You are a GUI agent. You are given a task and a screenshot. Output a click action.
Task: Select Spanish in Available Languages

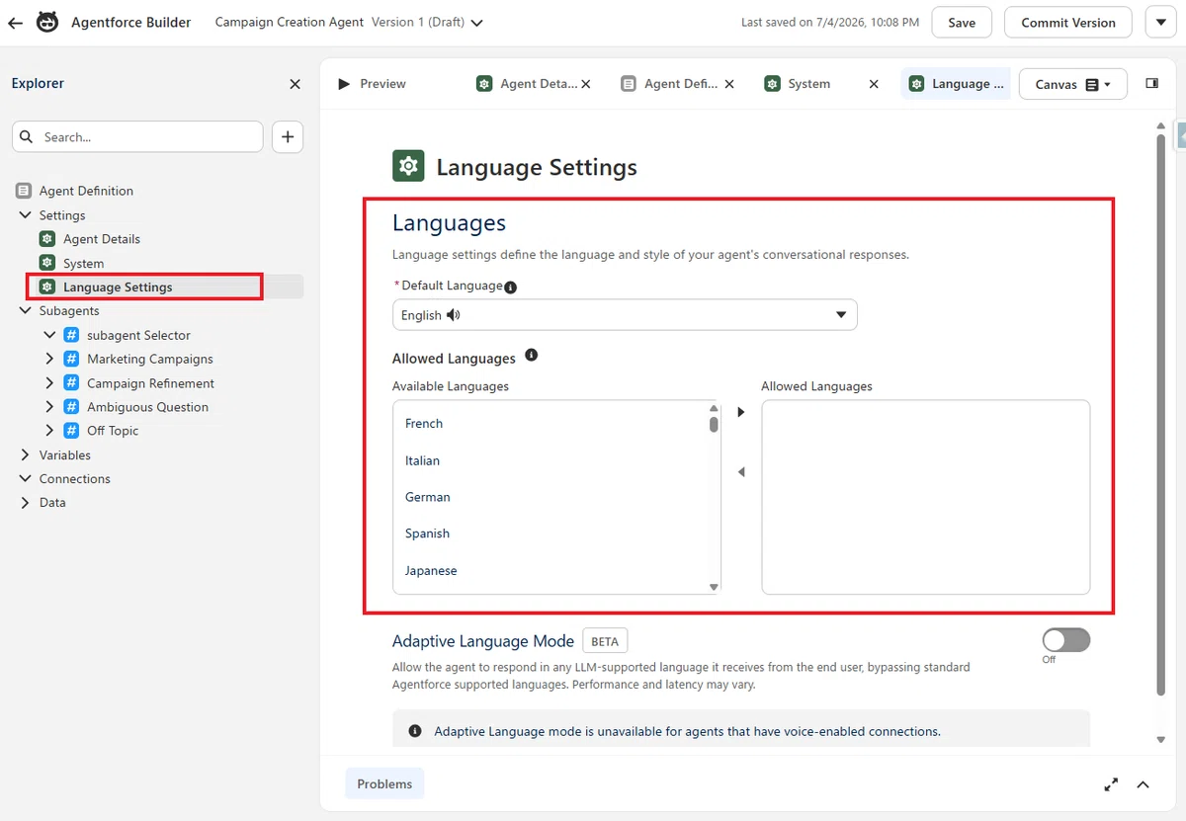pos(427,534)
